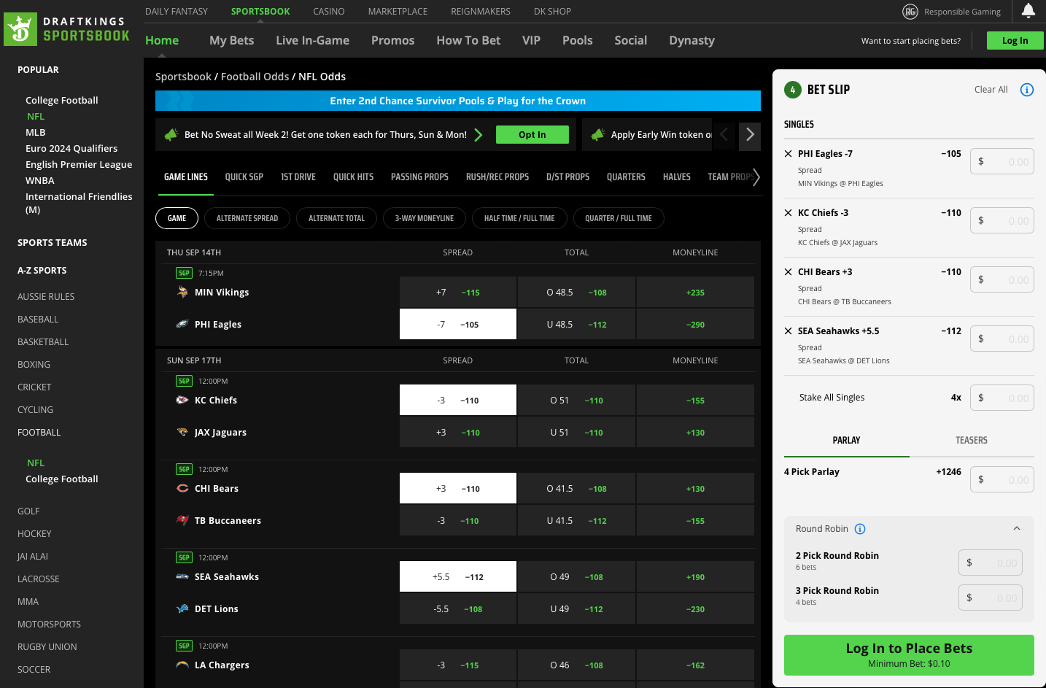
Task: Click the CHI Bears team logo
Action: tap(182, 488)
